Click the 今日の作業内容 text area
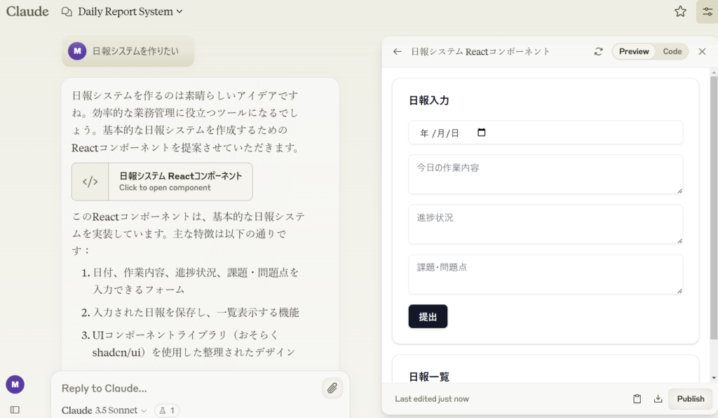 (x=545, y=175)
